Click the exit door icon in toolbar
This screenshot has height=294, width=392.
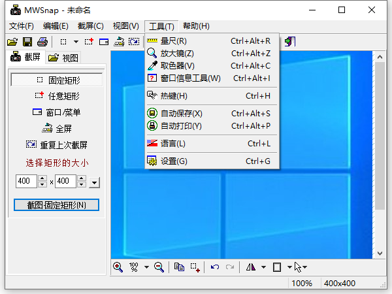pos(290,42)
